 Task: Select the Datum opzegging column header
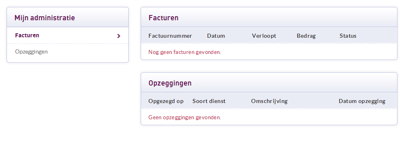click(x=362, y=101)
